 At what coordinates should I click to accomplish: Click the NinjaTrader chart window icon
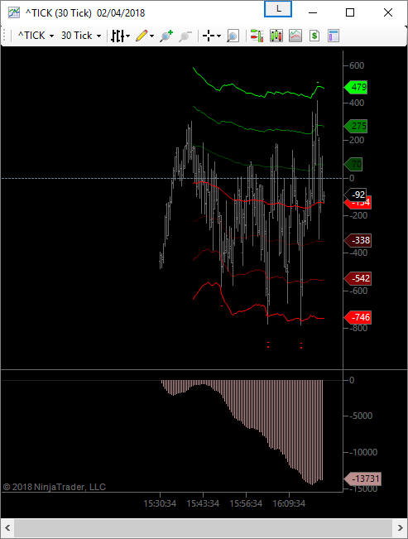[x=14, y=12]
